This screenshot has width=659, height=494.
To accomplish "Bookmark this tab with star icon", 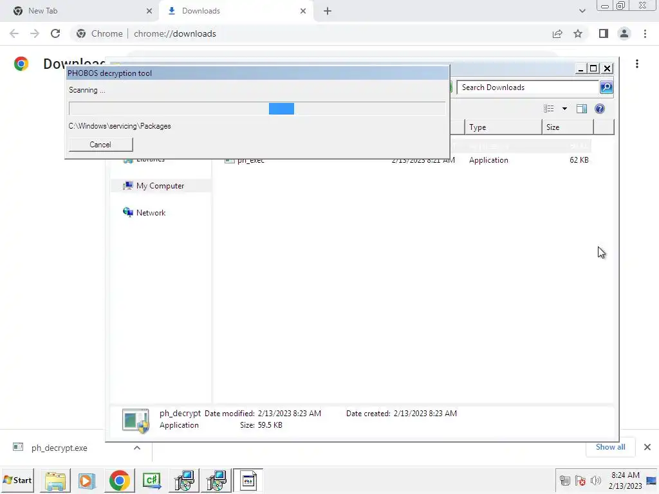I will 578,33.
